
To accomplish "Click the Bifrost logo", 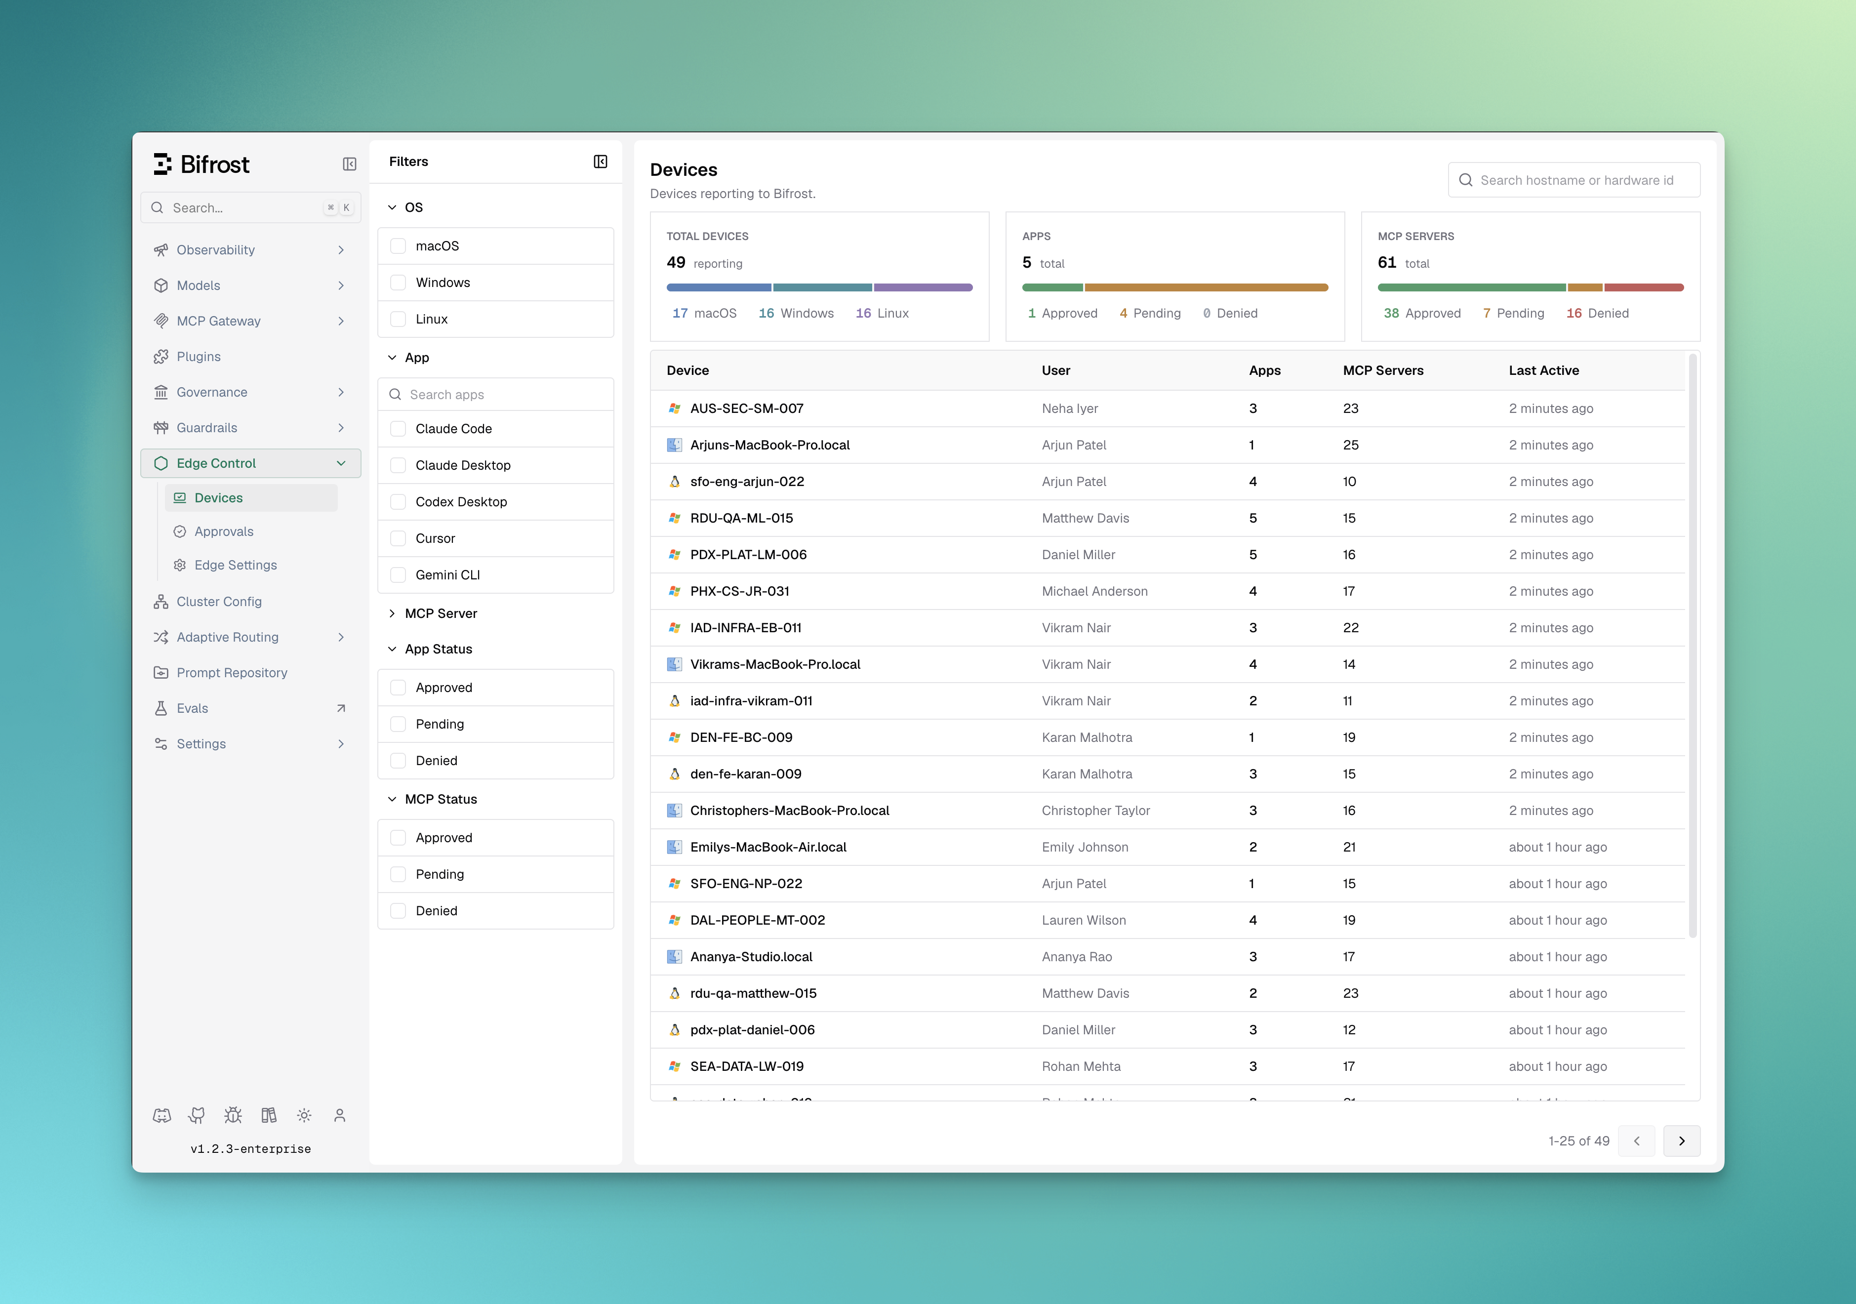I will [202, 164].
